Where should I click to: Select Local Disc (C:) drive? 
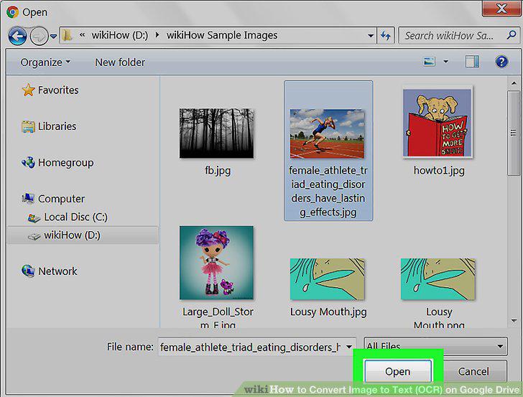(75, 217)
